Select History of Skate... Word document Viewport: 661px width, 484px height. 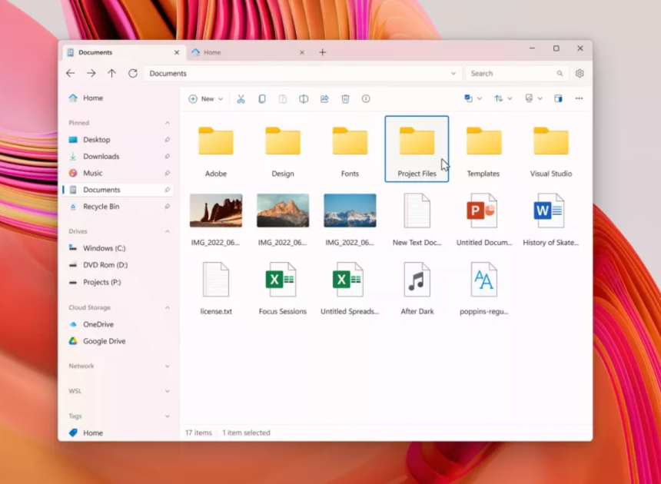(x=550, y=219)
